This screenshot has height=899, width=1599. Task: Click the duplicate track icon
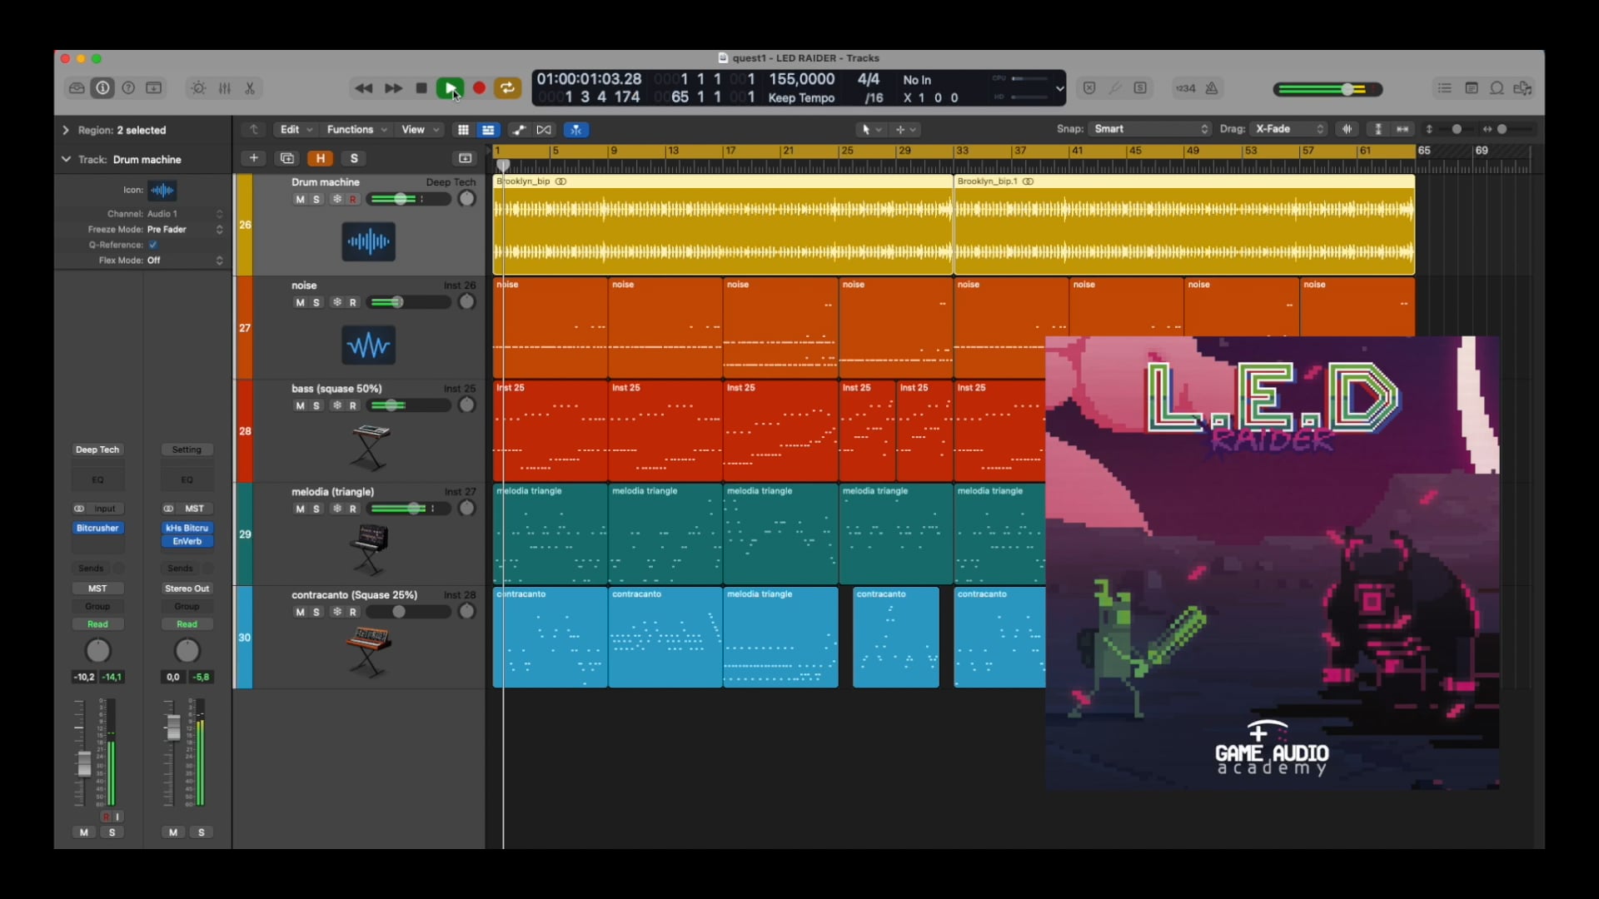(x=287, y=158)
